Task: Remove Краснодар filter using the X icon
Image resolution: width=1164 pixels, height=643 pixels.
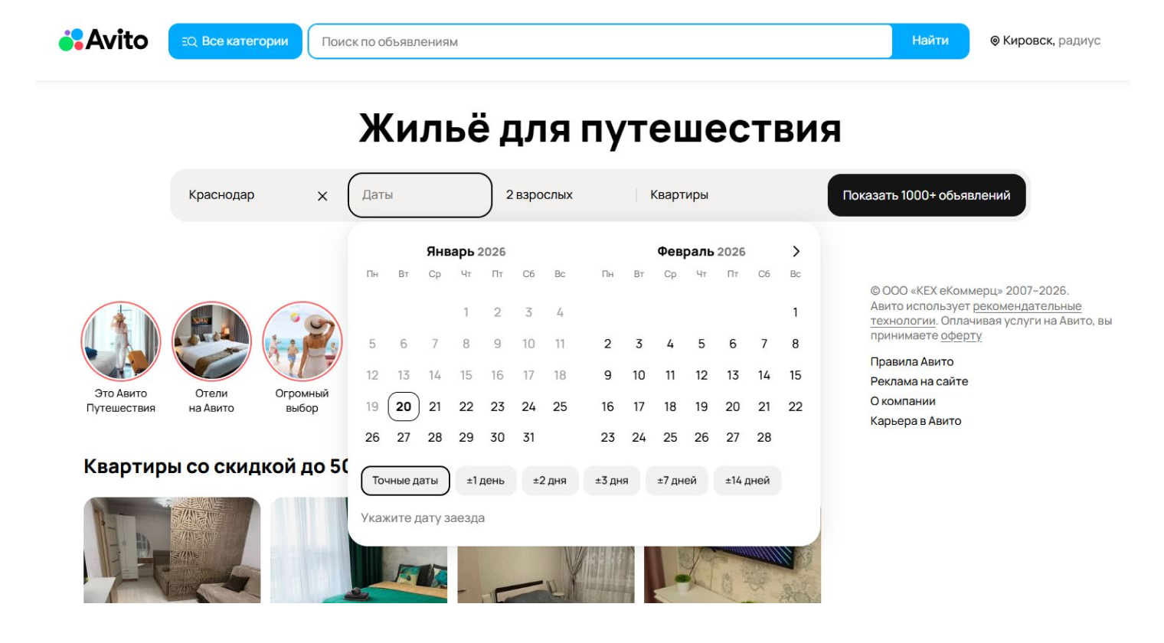Action: [321, 194]
